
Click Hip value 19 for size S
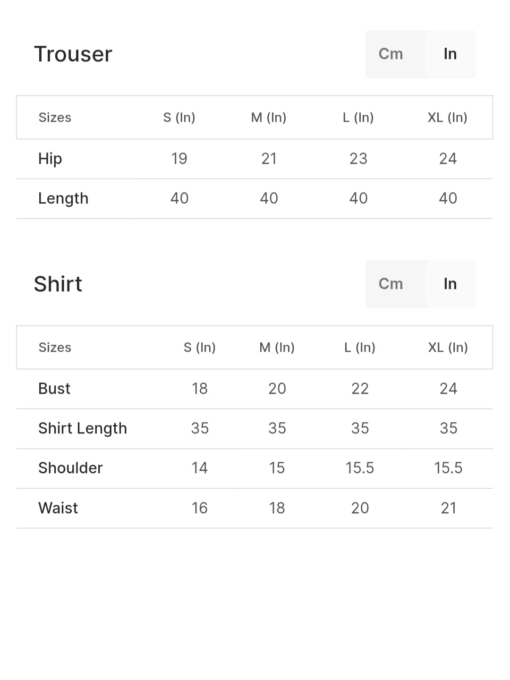[179, 159]
